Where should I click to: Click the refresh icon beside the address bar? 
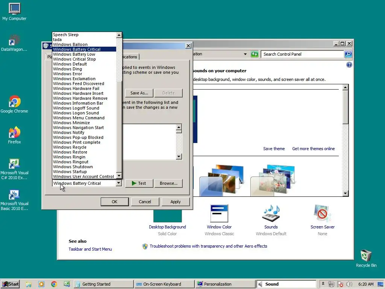coord(255,54)
